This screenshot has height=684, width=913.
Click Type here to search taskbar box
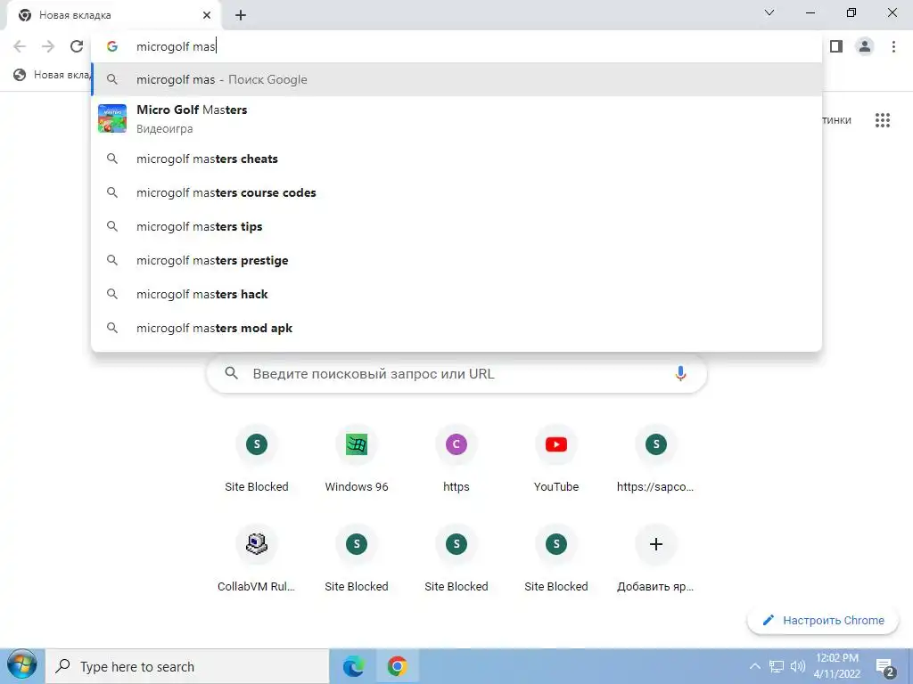(x=187, y=666)
